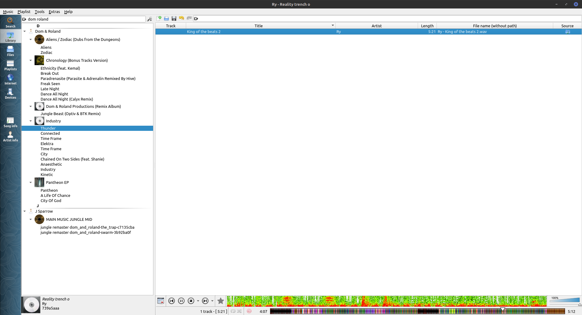Select the Thunder track in Industry

pos(87,128)
